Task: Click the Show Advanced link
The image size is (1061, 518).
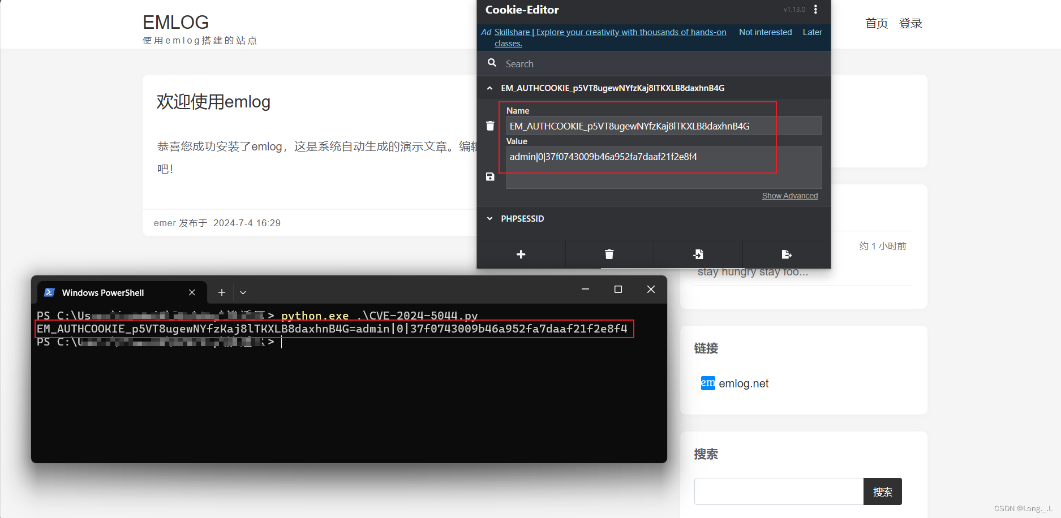Action: (790, 196)
